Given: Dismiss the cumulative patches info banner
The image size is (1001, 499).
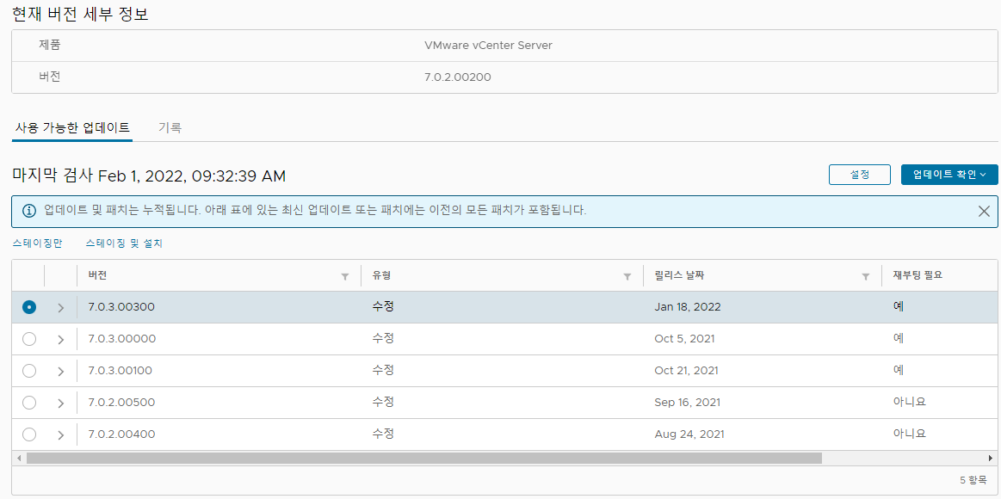Looking at the screenshot, I should click(x=984, y=211).
